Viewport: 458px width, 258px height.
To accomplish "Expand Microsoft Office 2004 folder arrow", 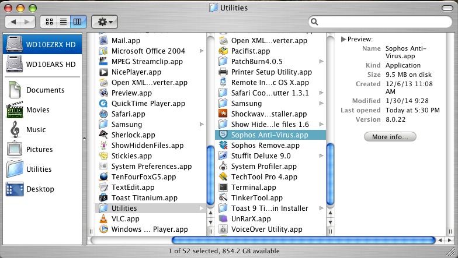I will [202, 51].
